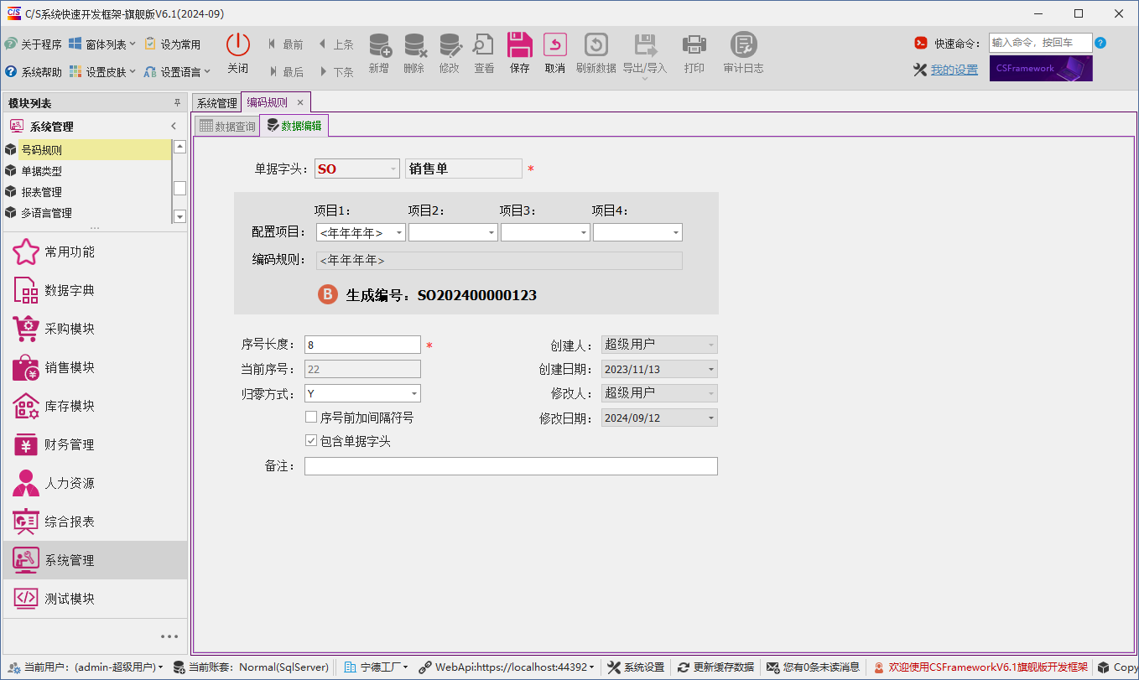Open the 设置皮肤 skin dropdown
Image resolution: width=1139 pixels, height=680 pixels.
coord(102,72)
